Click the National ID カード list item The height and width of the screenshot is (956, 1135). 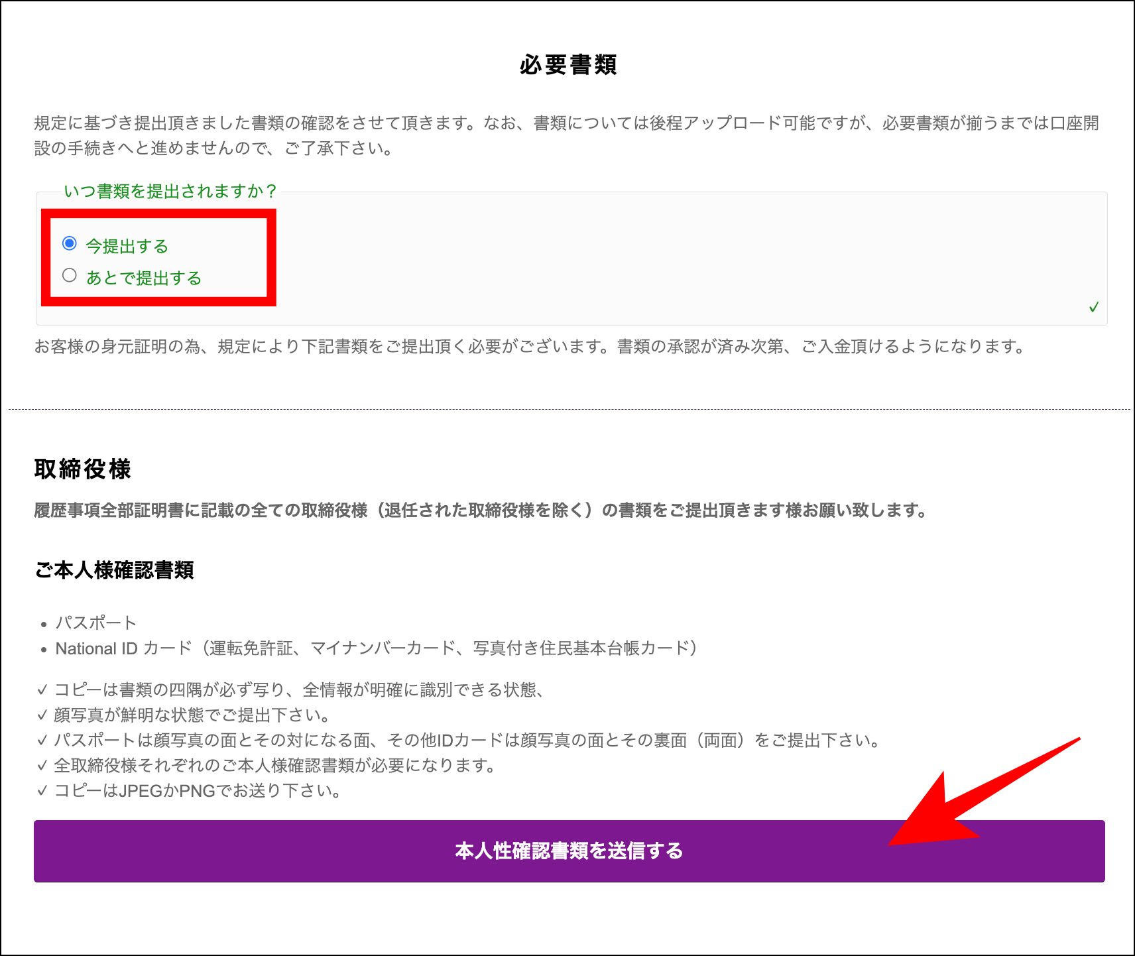coord(376,648)
